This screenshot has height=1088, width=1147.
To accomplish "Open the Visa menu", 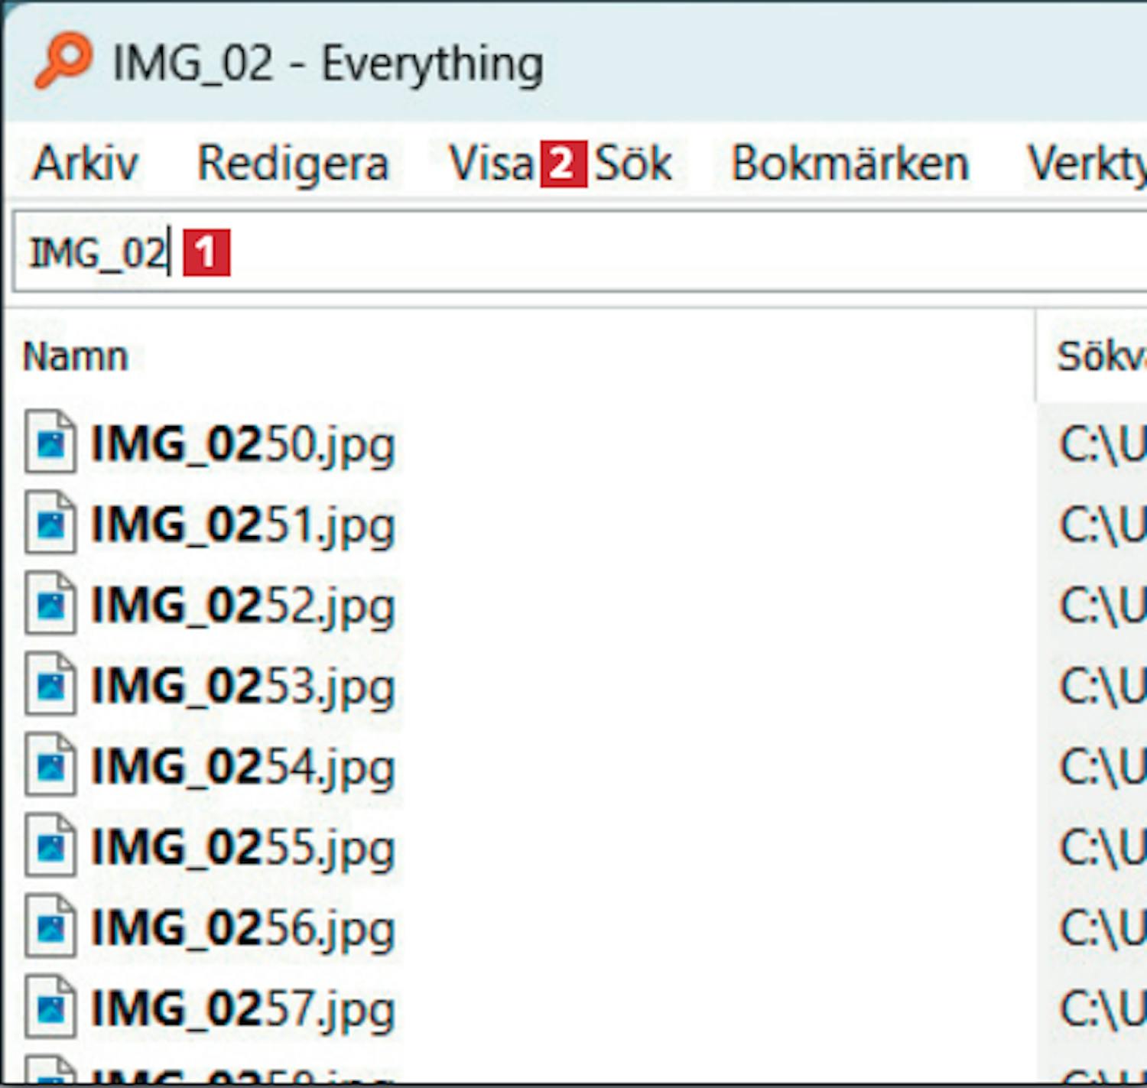I will 491,164.
